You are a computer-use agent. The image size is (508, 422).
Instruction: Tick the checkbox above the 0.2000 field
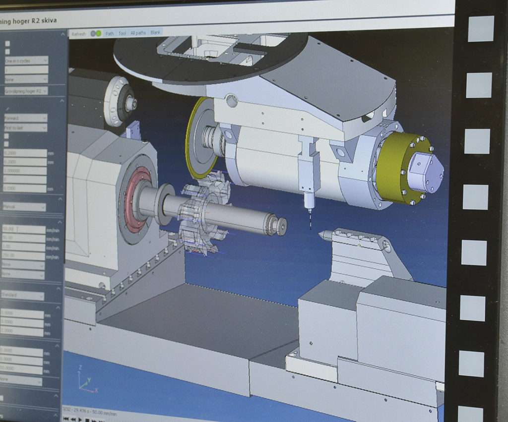(6, 144)
